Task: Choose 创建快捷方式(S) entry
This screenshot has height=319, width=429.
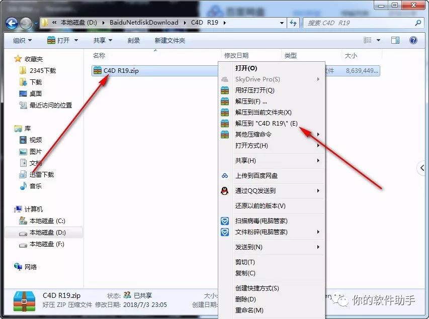Action: 272,288
